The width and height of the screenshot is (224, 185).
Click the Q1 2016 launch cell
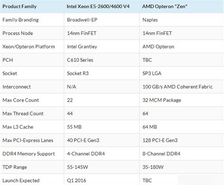76,181
